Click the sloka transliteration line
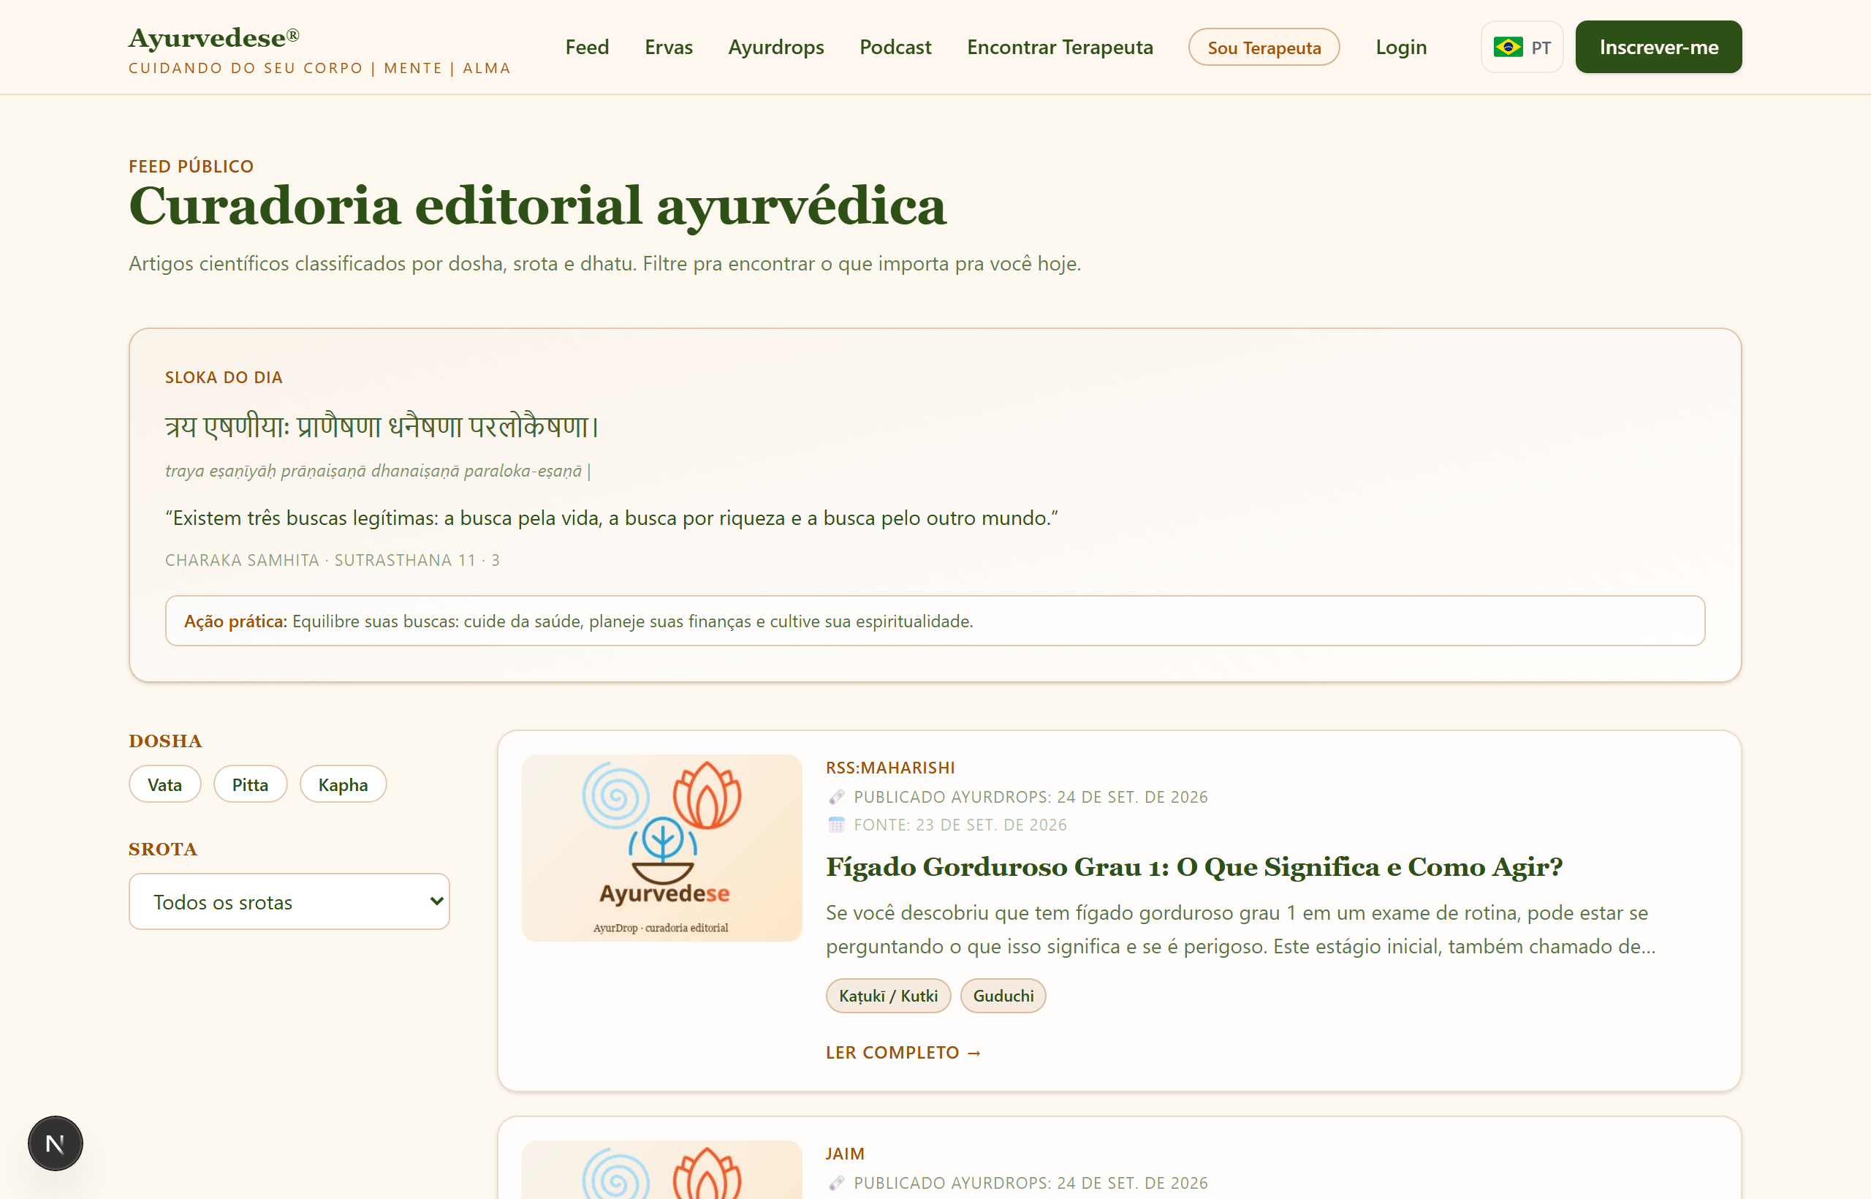Screen dimensions: 1871x1199 pyautogui.click(x=379, y=470)
